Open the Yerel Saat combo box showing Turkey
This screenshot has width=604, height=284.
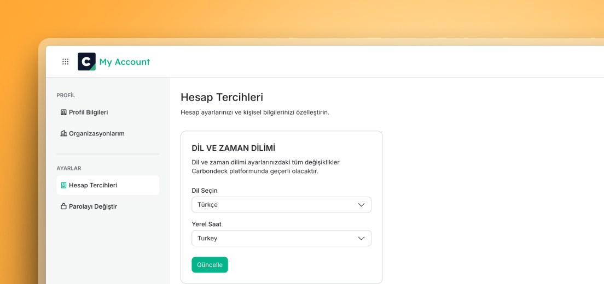tap(282, 238)
